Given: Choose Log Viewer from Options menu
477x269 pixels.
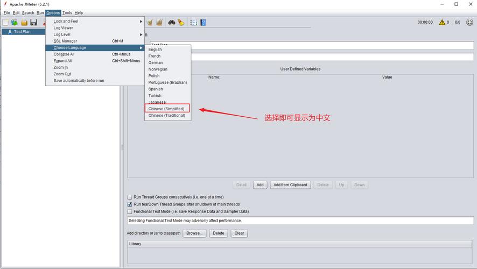Looking at the screenshot, I should [95, 28].
